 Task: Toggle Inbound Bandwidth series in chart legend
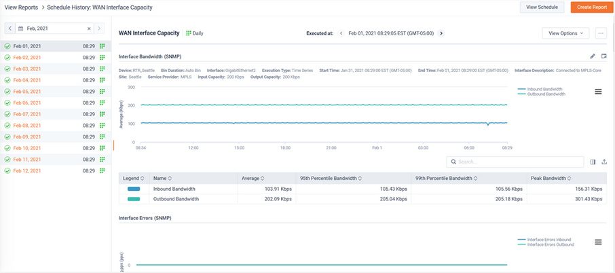(540, 90)
